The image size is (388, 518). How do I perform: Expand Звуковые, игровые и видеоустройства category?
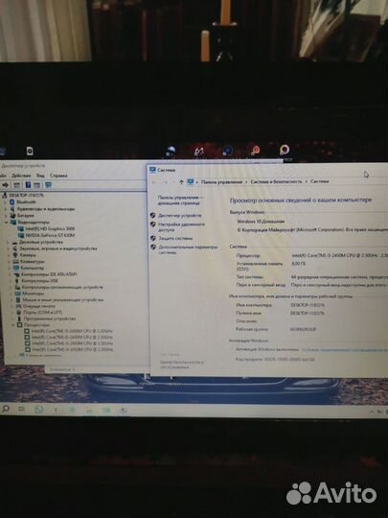pyautogui.click(x=9, y=248)
